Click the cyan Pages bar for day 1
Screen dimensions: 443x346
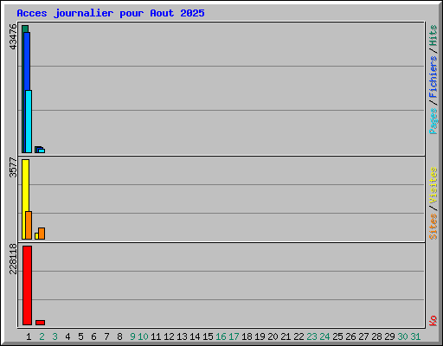point(29,121)
